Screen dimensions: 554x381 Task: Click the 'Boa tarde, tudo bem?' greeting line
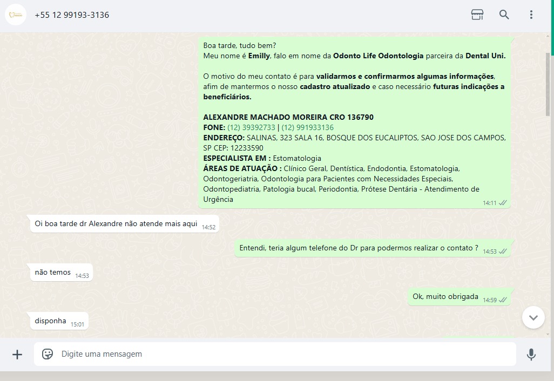(x=240, y=45)
